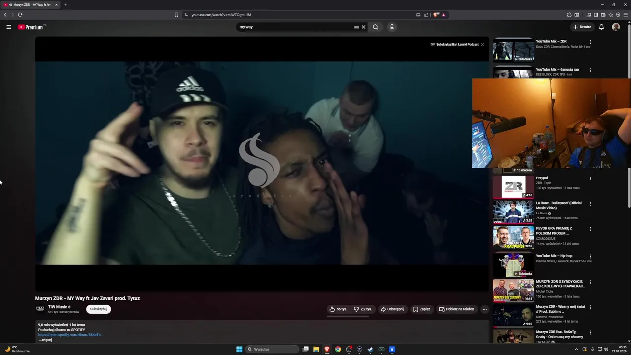This screenshot has width=631, height=355.
Task: Open La Roux - Bulletproof video title
Action: click(x=559, y=205)
